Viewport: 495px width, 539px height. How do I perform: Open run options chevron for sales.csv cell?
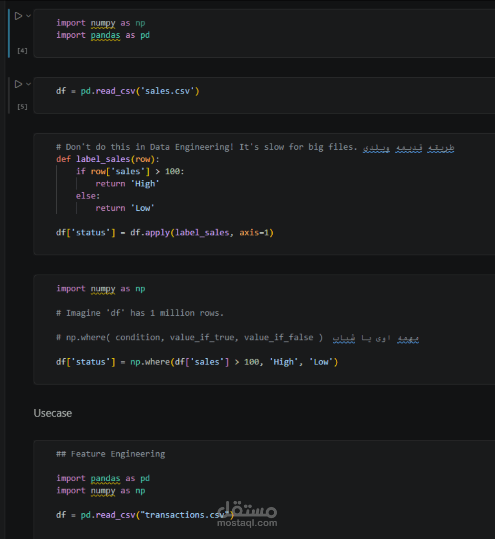click(x=29, y=84)
